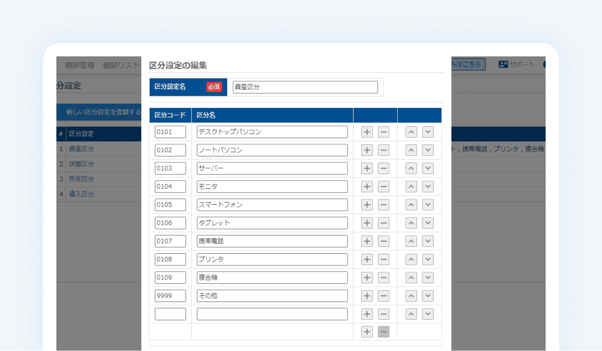The width and height of the screenshot is (602, 351).
Task: Edit the code field 9999
Action: point(170,296)
